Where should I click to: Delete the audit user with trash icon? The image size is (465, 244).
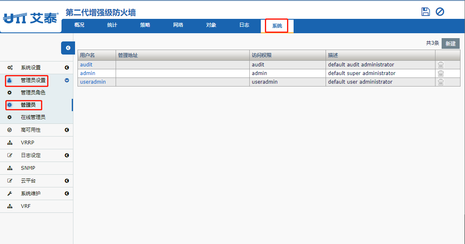441,65
